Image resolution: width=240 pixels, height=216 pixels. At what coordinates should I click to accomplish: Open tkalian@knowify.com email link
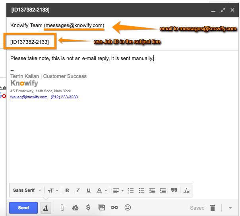[x=29, y=97]
